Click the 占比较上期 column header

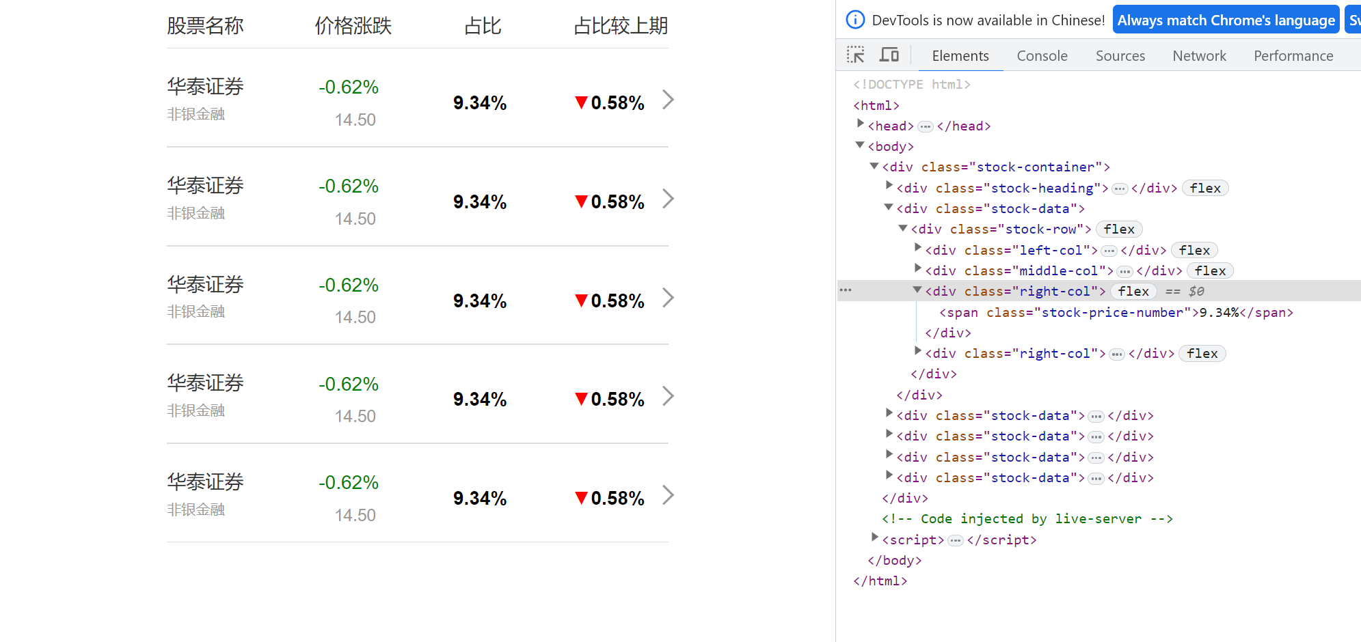[x=621, y=26]
